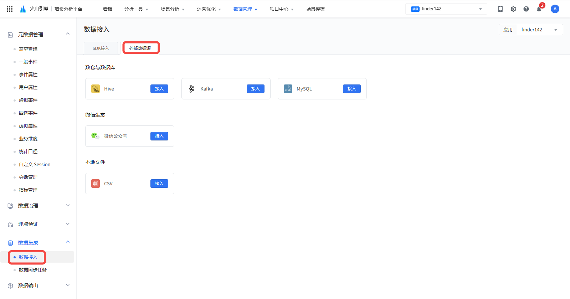Open the 分析工具 top menu
This screenshot has height=299, width=570.
pyautogui.click(x=136, y=9)
